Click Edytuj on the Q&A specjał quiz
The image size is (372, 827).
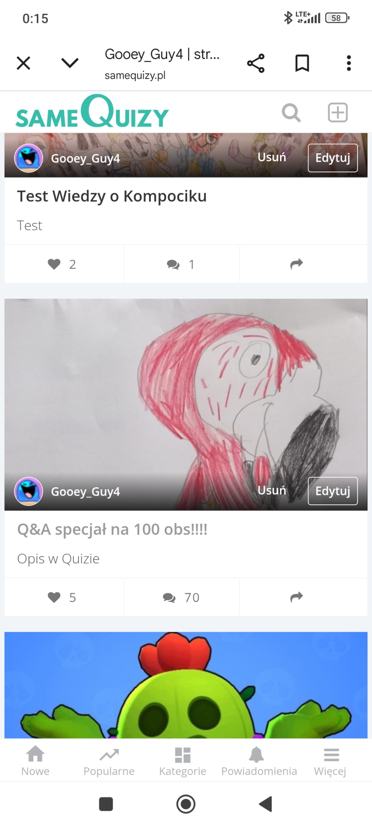[333, 491]
